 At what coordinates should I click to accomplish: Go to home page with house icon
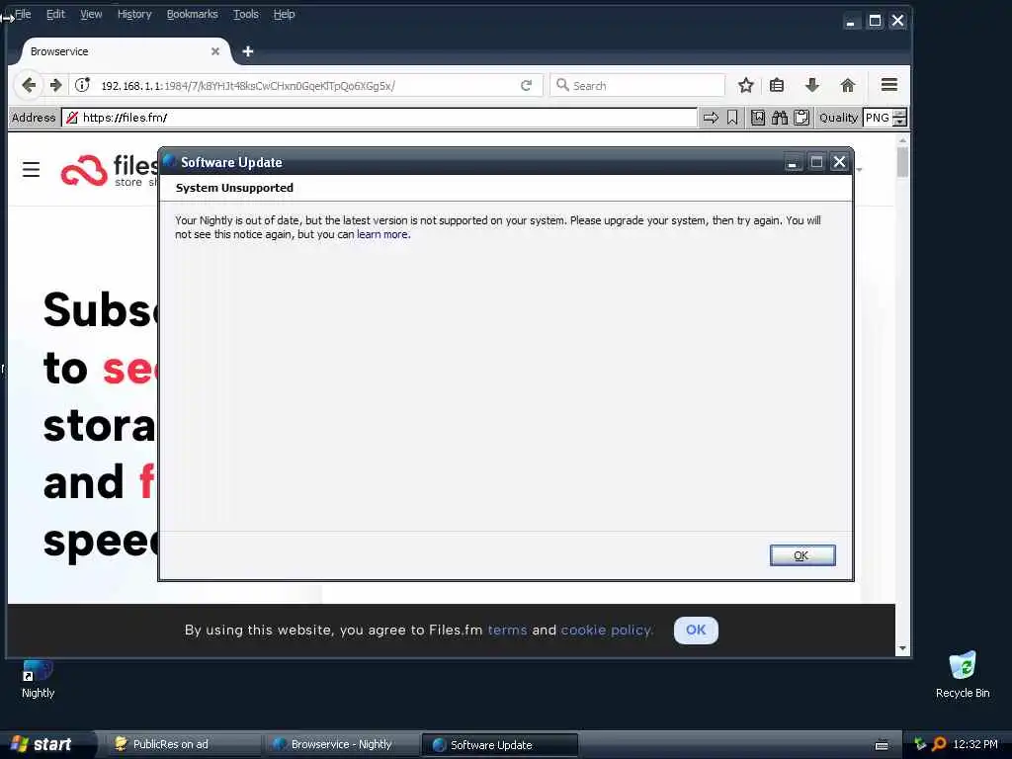click(x=847, y=85)
